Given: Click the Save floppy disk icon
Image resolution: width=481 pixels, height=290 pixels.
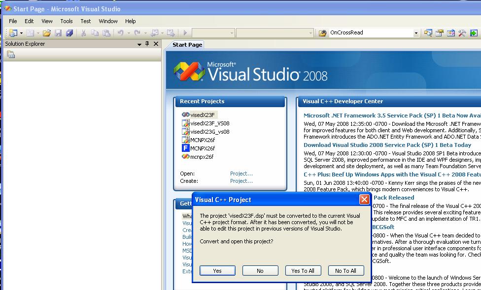Looking at the screenshot, I should pyautogui.click(x=58, y=33).
